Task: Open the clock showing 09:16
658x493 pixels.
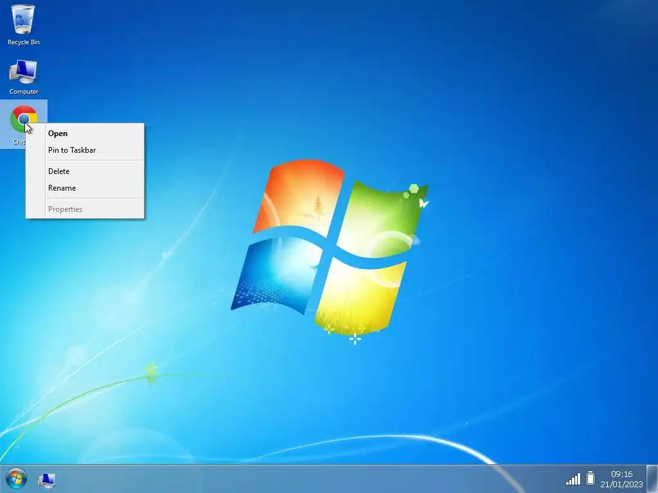Action: coord(621,474)
